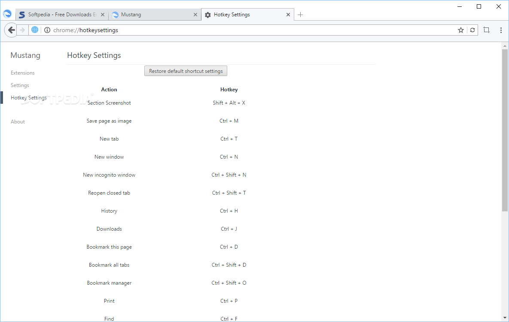Screen dimensions: 509x322
Task: Click the Hotkey column header
Action: (x=229, y=90)
